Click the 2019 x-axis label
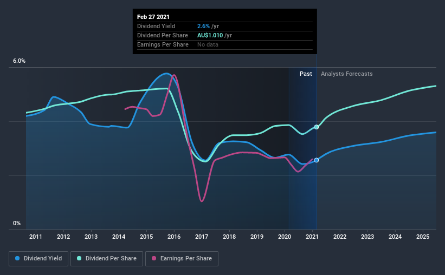This screenshot has width=445, height=275. point(257,237)
